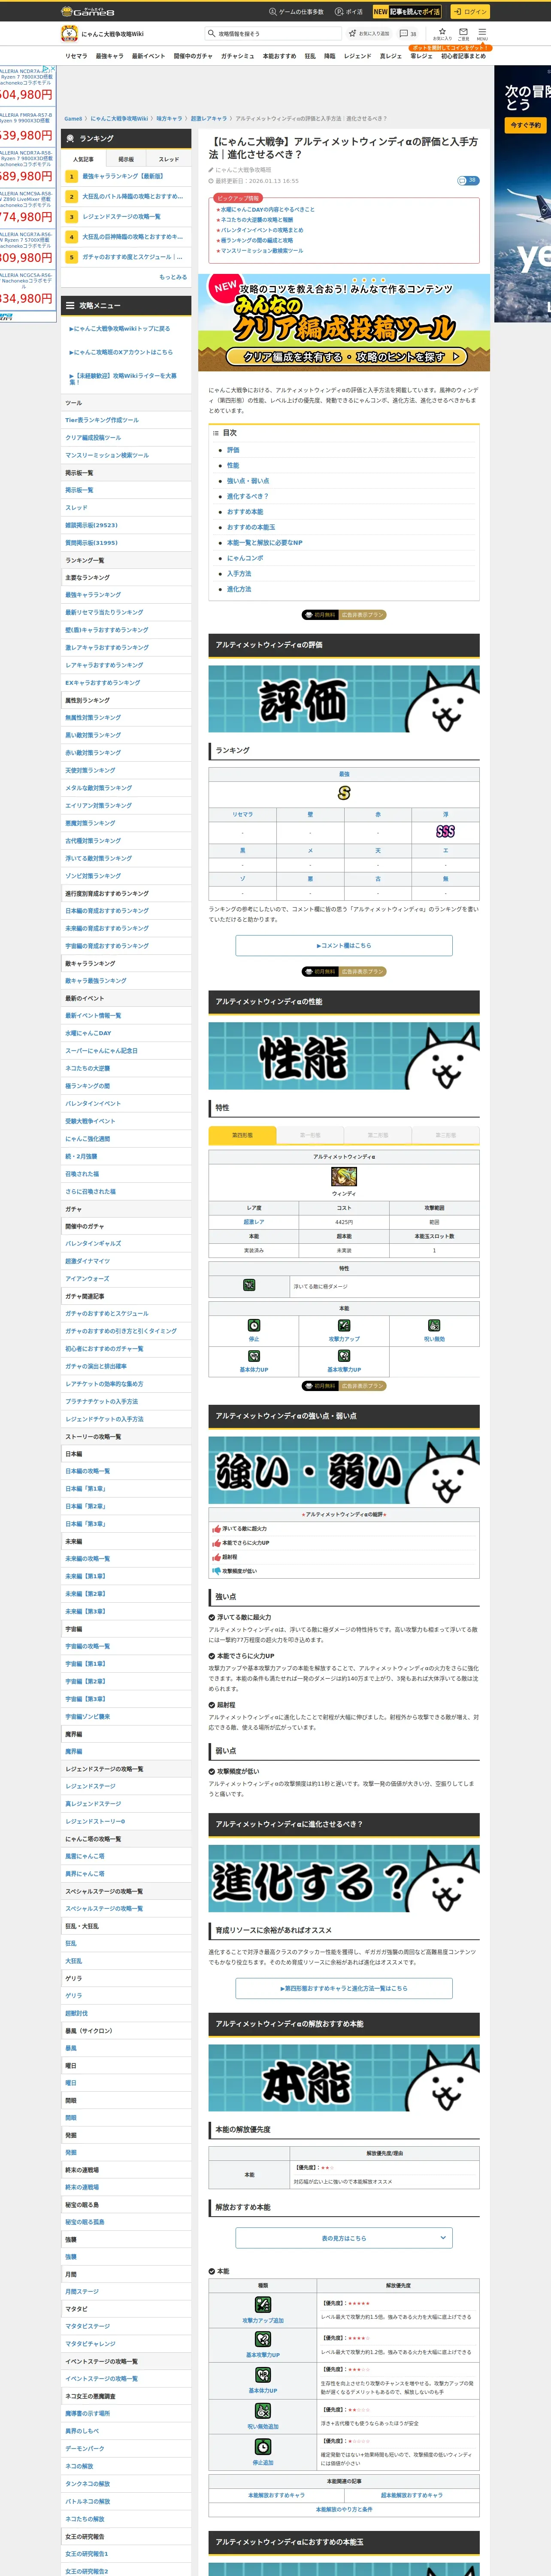551x2576 pixels.
Task: Click 第四形態おすすめキャラと進化方法一覧はこちら button
Action: coord(344,1988)
